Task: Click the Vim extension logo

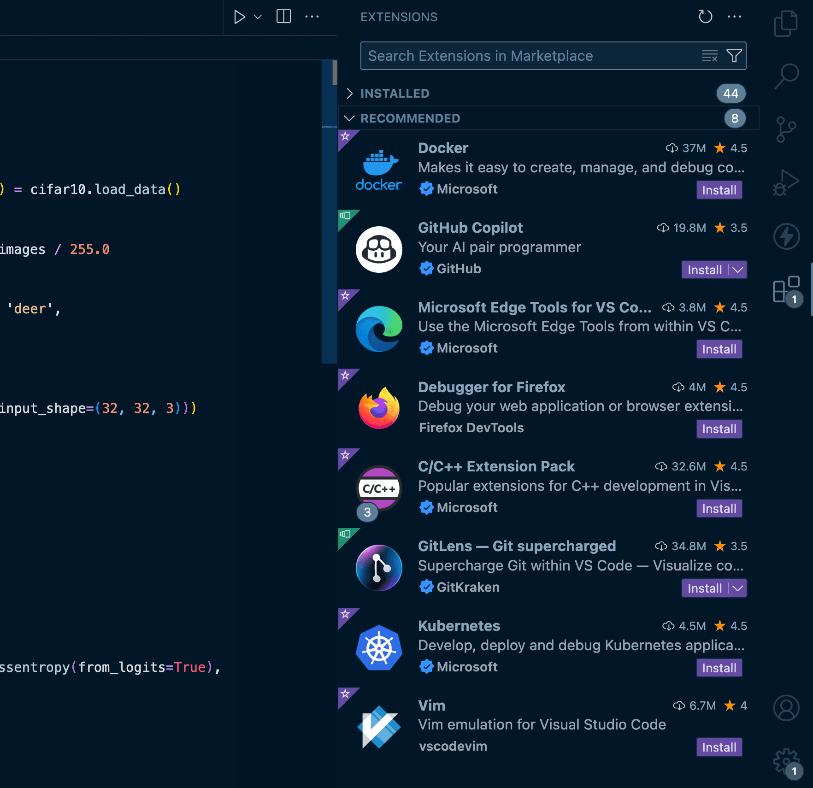Action: pos(379,727)
